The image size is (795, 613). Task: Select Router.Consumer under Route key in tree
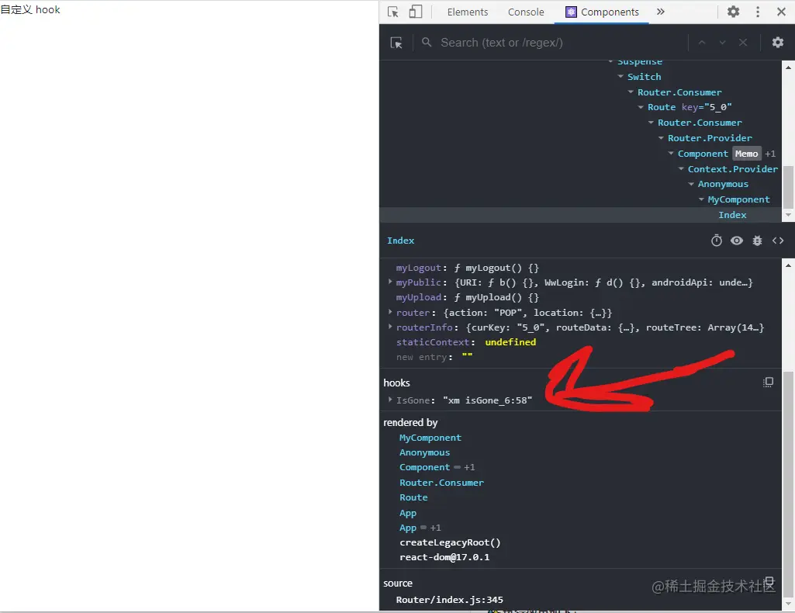pos(699,123)
